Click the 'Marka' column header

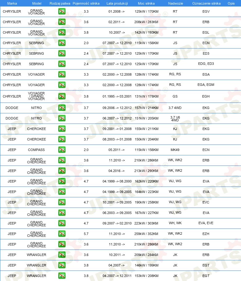12,3
